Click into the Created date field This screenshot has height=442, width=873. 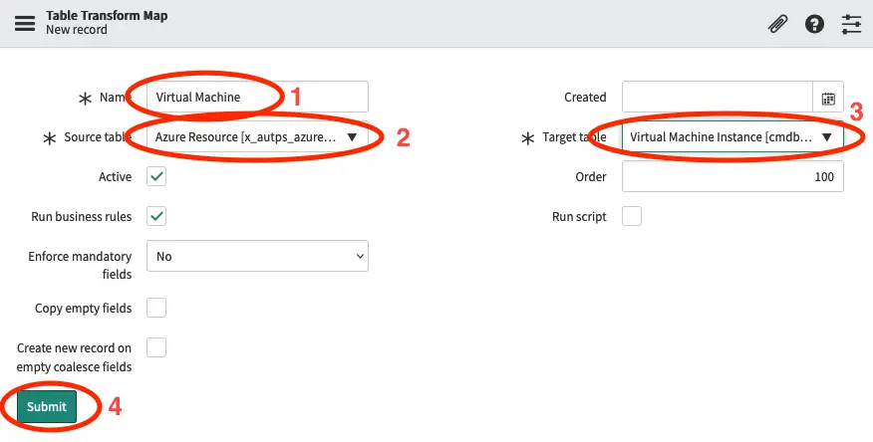(718, 98)
